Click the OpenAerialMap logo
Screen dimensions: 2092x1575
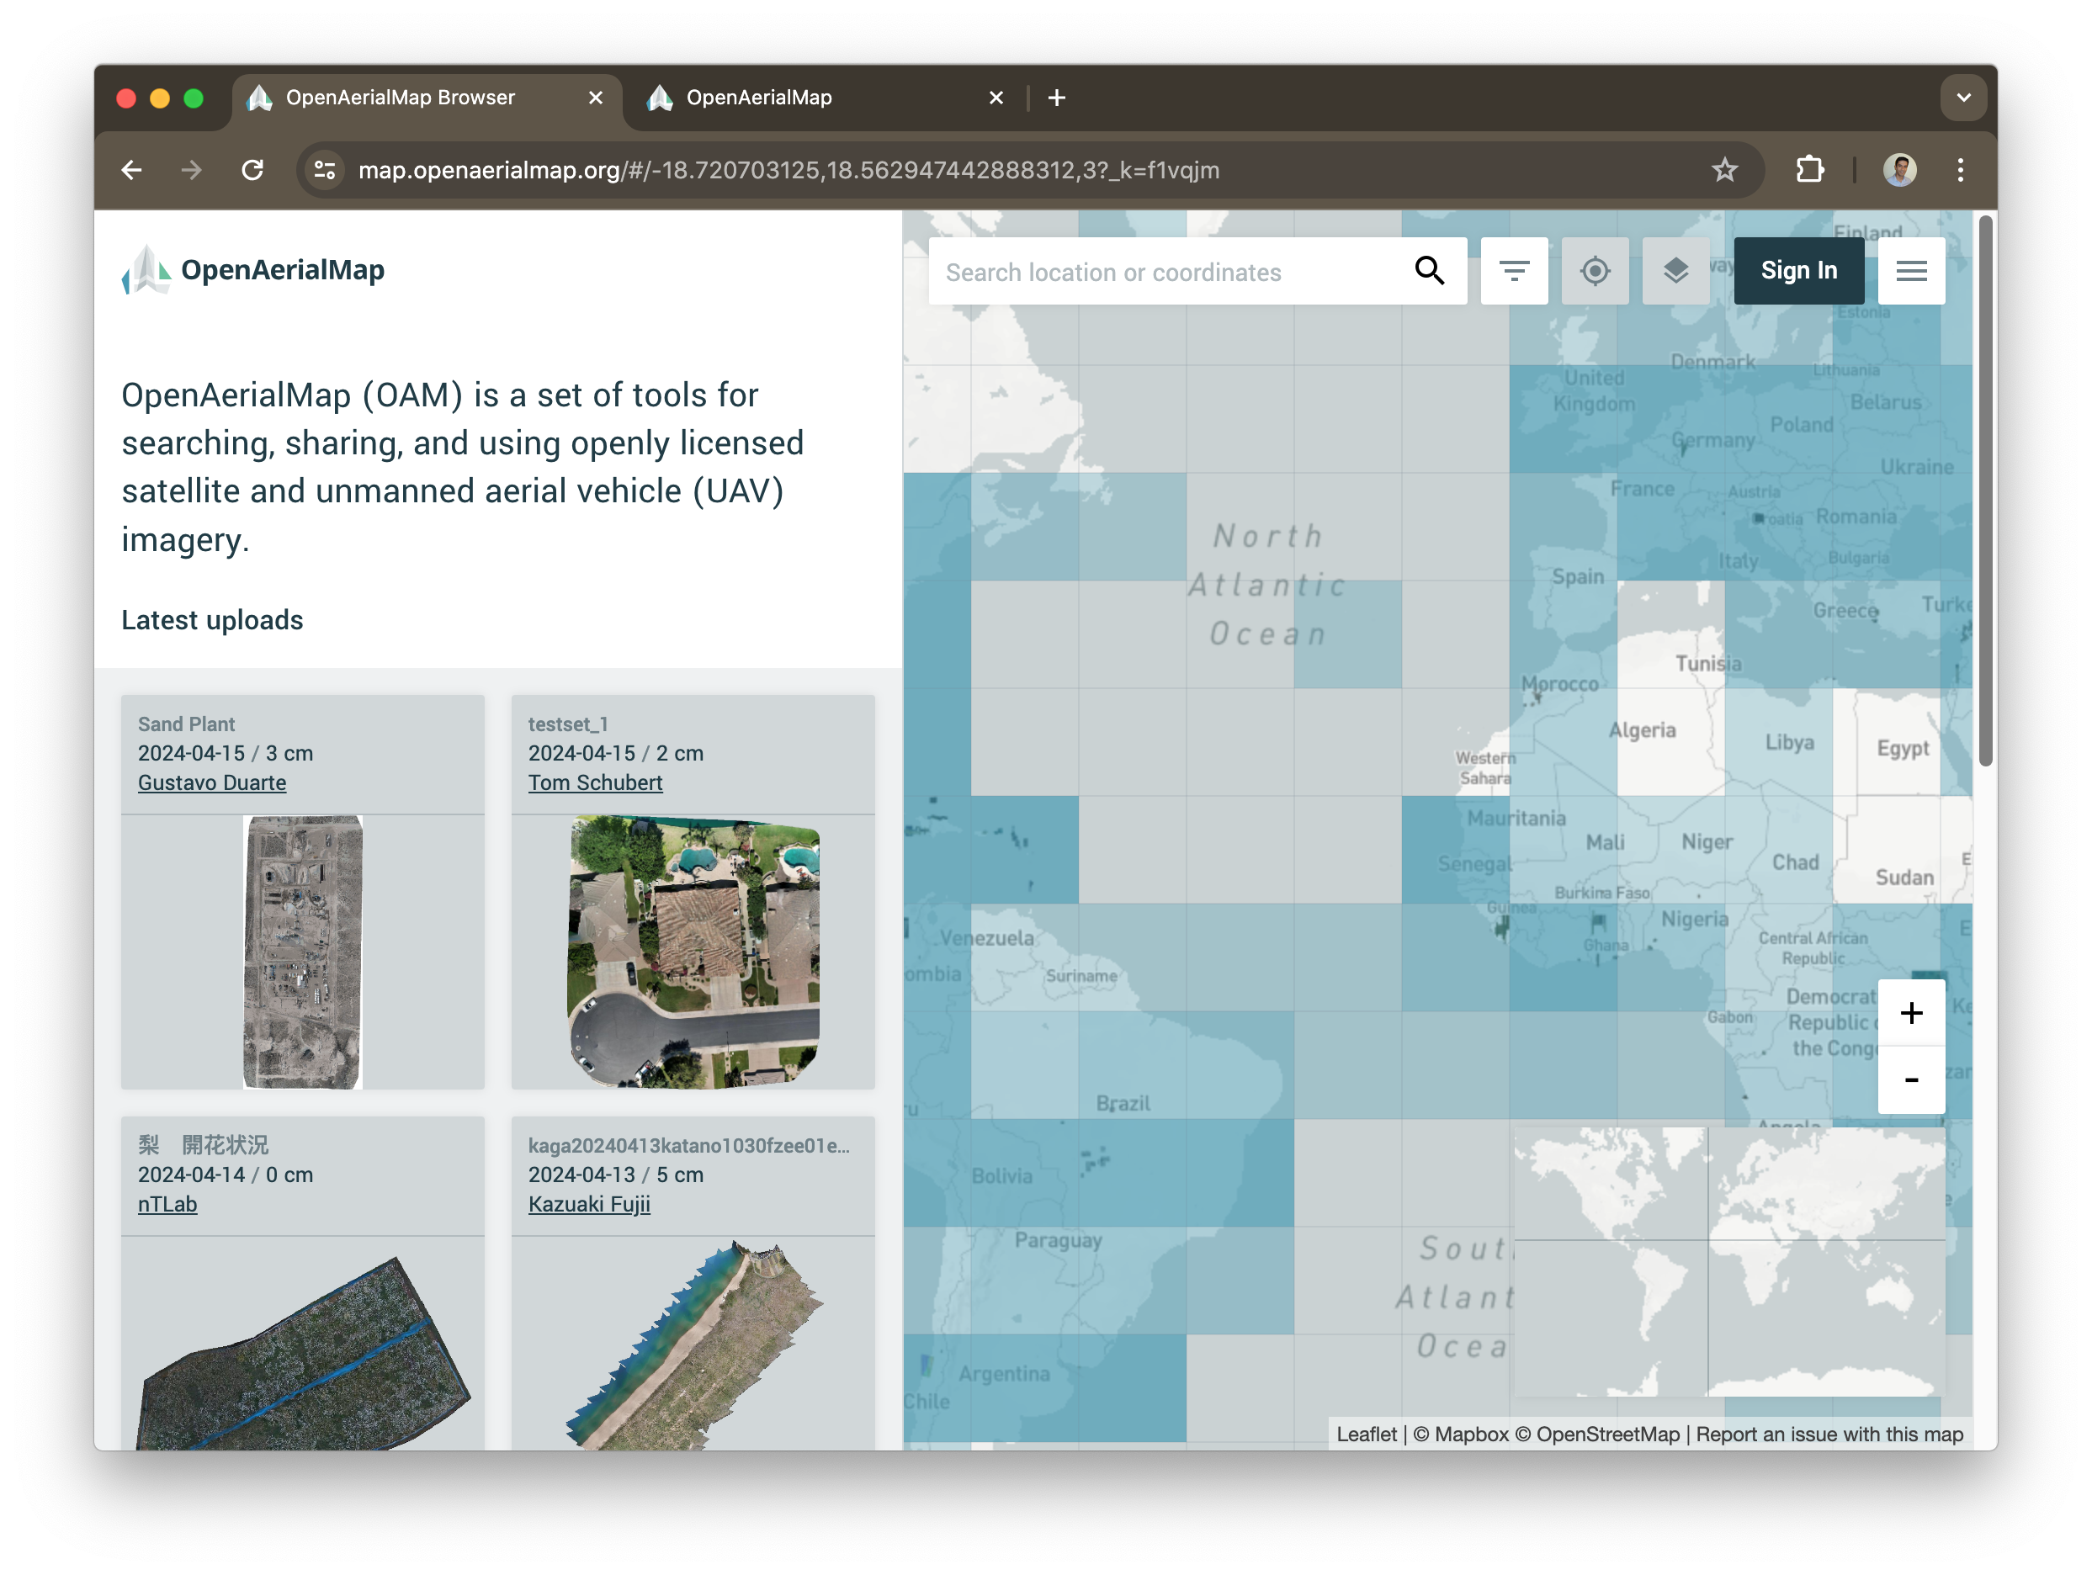click(x=252, y=270)
